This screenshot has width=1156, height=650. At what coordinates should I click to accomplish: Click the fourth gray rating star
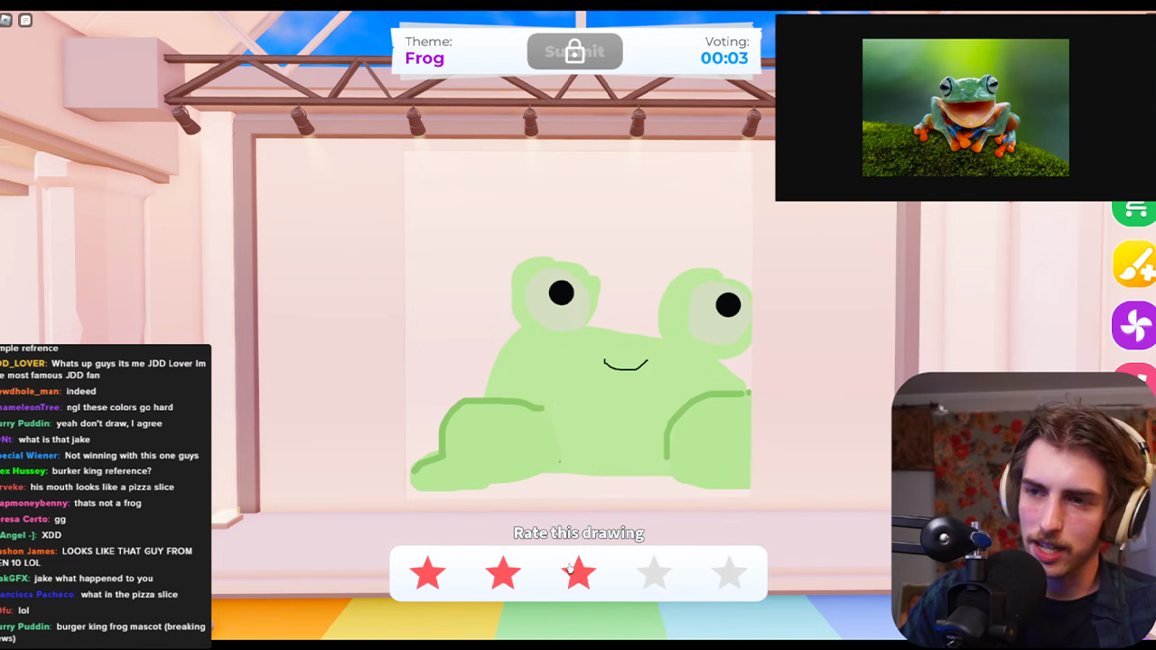[x=654, y=573]
